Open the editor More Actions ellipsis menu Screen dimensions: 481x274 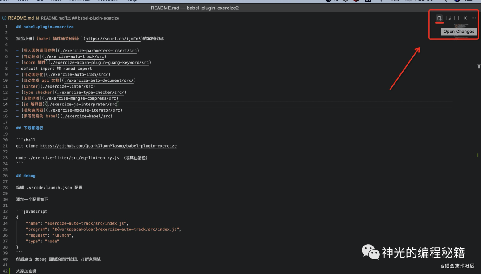click(x=474, y=18)
